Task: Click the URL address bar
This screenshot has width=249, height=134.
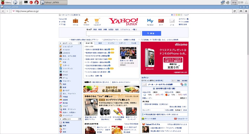Action: [x=122, y=11]
